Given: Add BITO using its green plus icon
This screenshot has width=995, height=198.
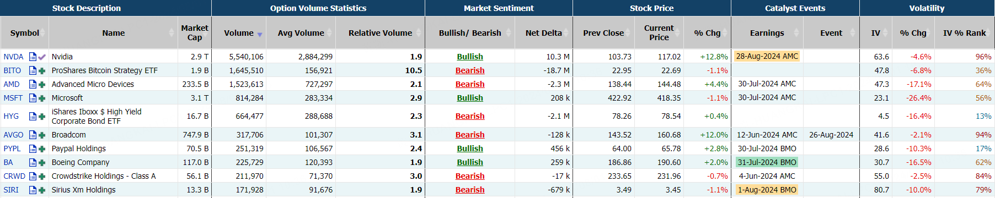Looking at the screenshot, I should [x=42, y=70].
